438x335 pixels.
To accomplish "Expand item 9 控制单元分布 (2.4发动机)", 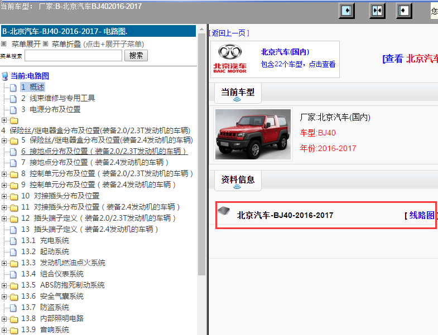I will (4, 185).
